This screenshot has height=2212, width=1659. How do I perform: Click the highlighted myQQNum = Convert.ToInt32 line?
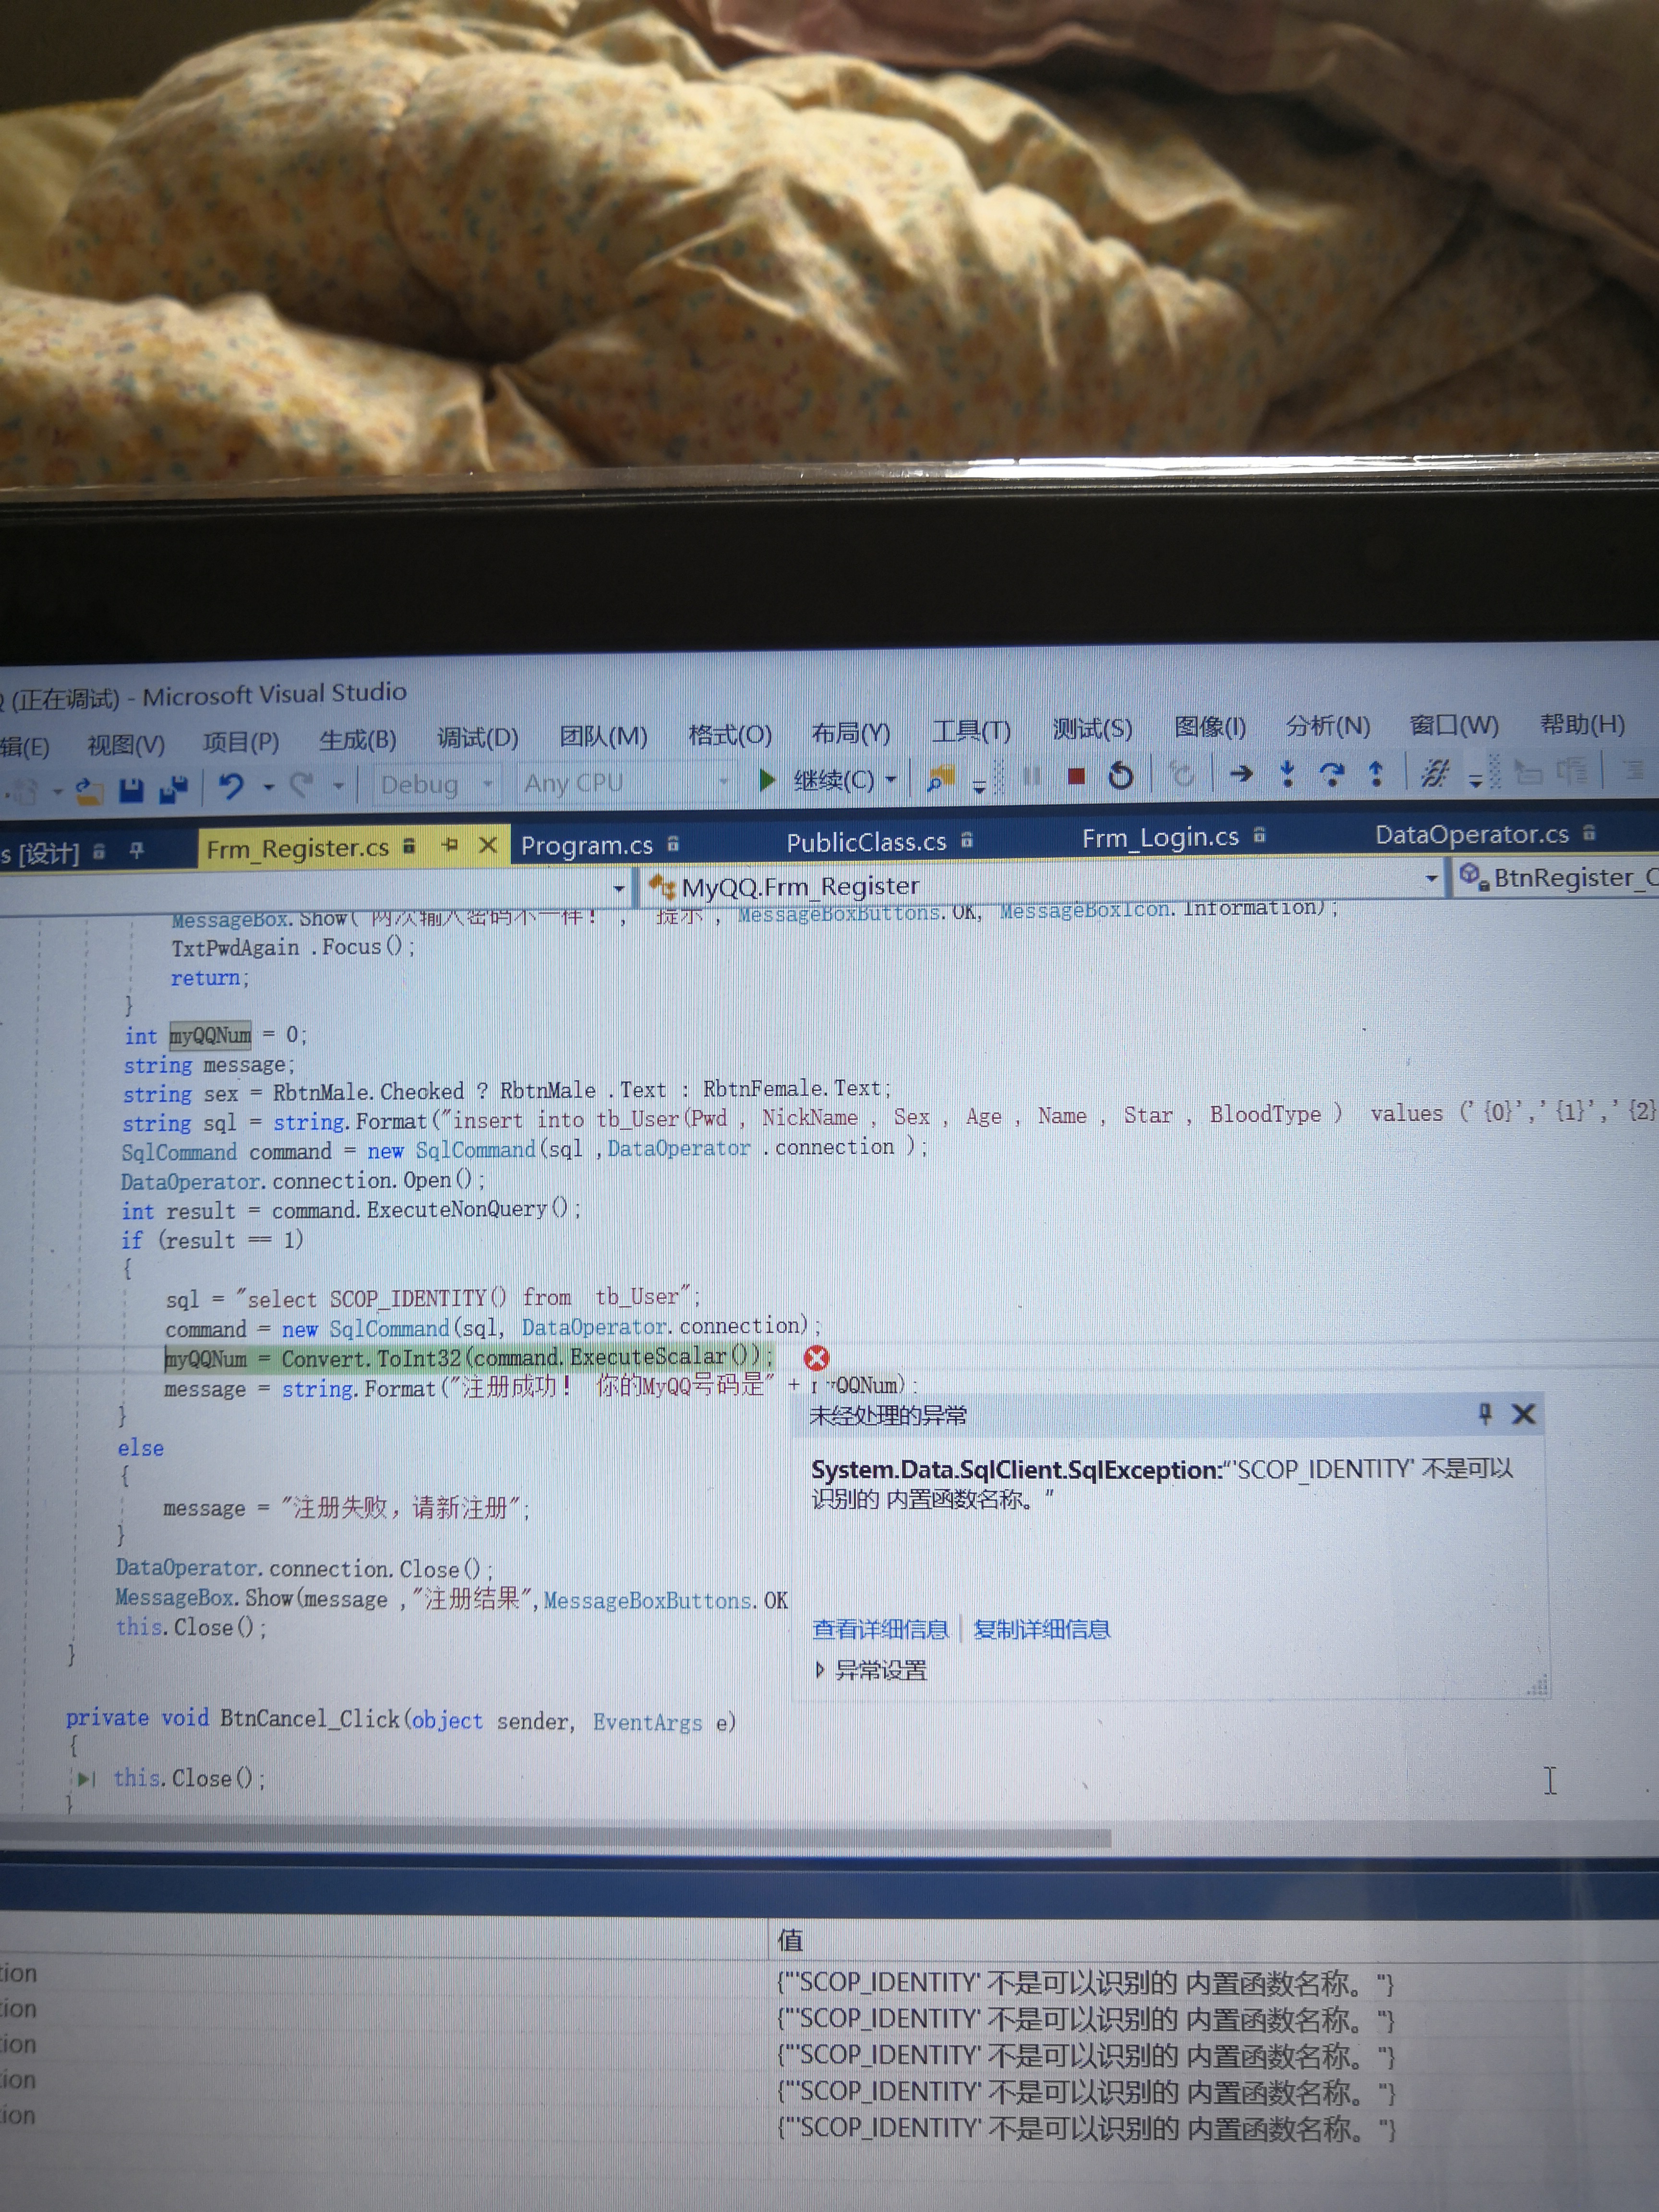pyautogui.click(x=468, y=1358)
